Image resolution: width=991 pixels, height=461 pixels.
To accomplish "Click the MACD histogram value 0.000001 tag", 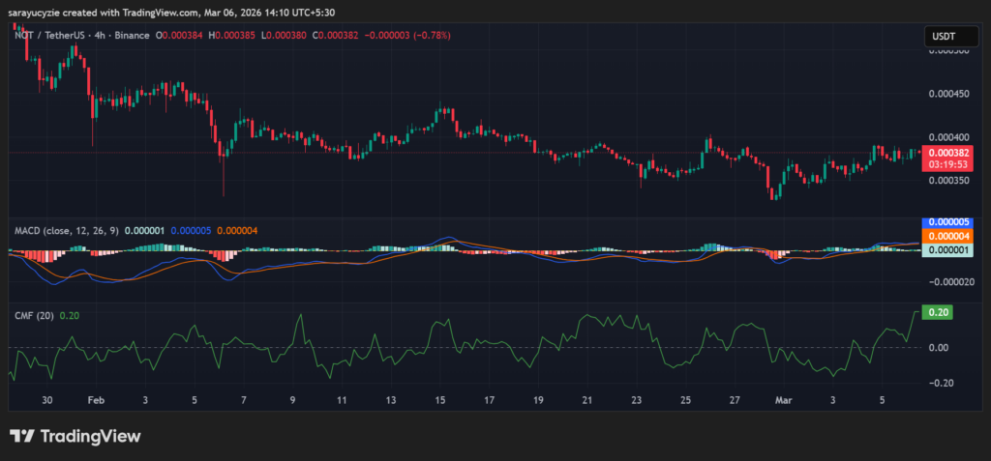I will coord(944,249).
